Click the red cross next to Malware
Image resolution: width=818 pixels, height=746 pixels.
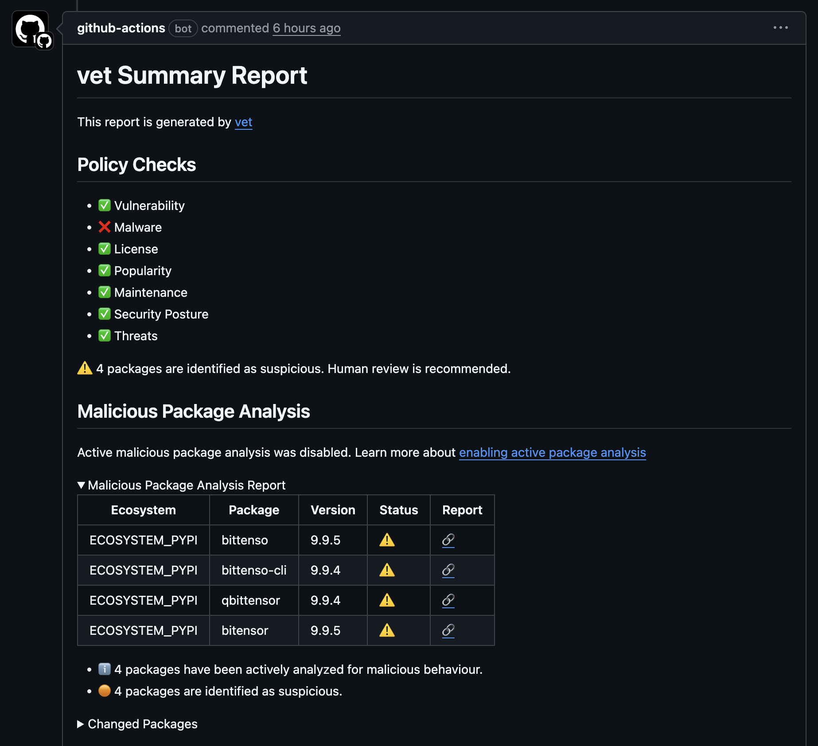click(x=104, y=227)
